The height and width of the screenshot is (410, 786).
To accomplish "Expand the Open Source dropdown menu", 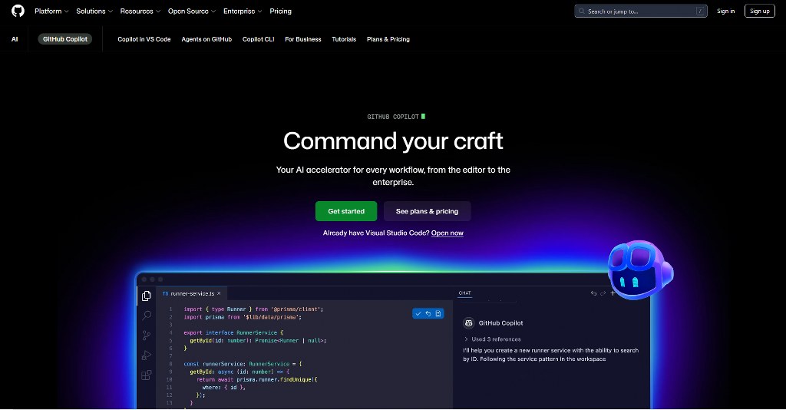I will (x=191, y=11).
